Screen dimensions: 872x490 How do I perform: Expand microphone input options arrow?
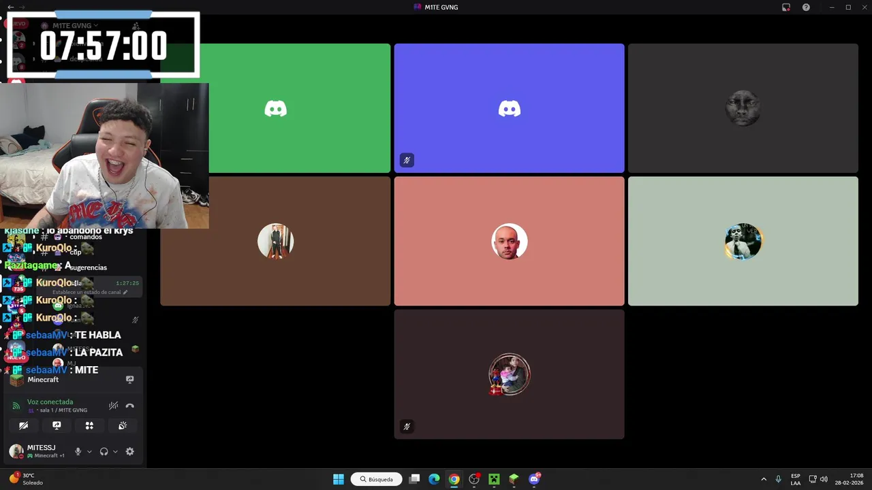pos(89,451)
